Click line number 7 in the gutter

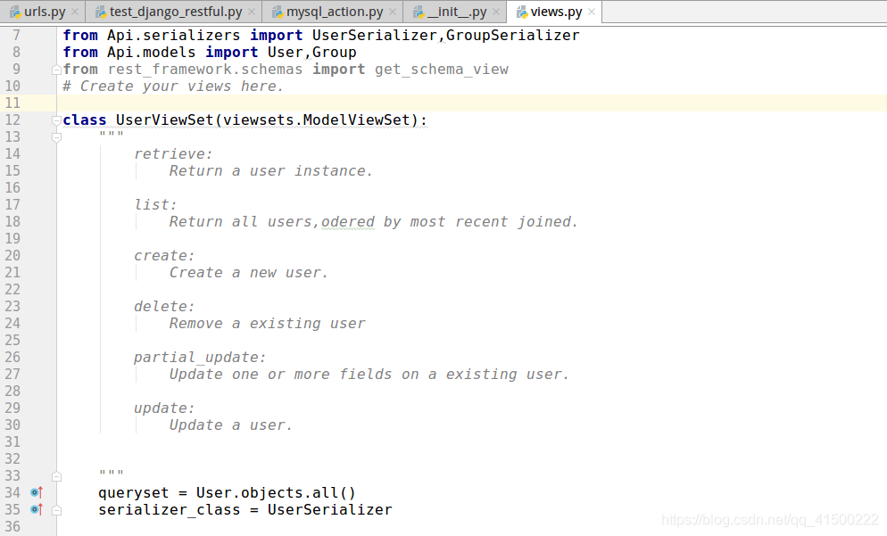[x=16, y=35]
